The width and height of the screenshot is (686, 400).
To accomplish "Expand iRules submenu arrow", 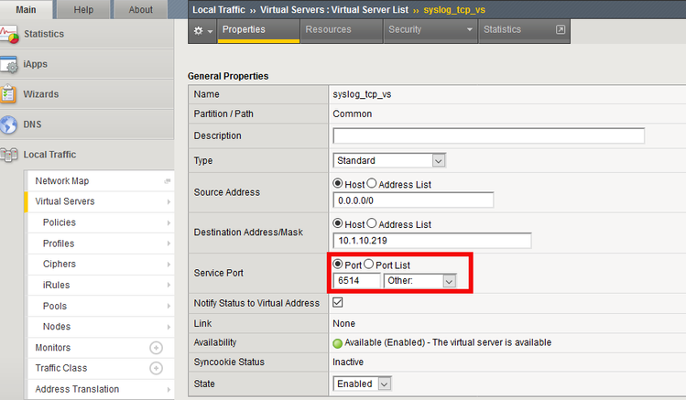I will tap(169, 285).
